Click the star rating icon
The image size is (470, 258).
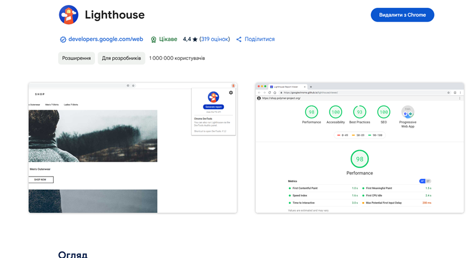[x=195, y=39]
